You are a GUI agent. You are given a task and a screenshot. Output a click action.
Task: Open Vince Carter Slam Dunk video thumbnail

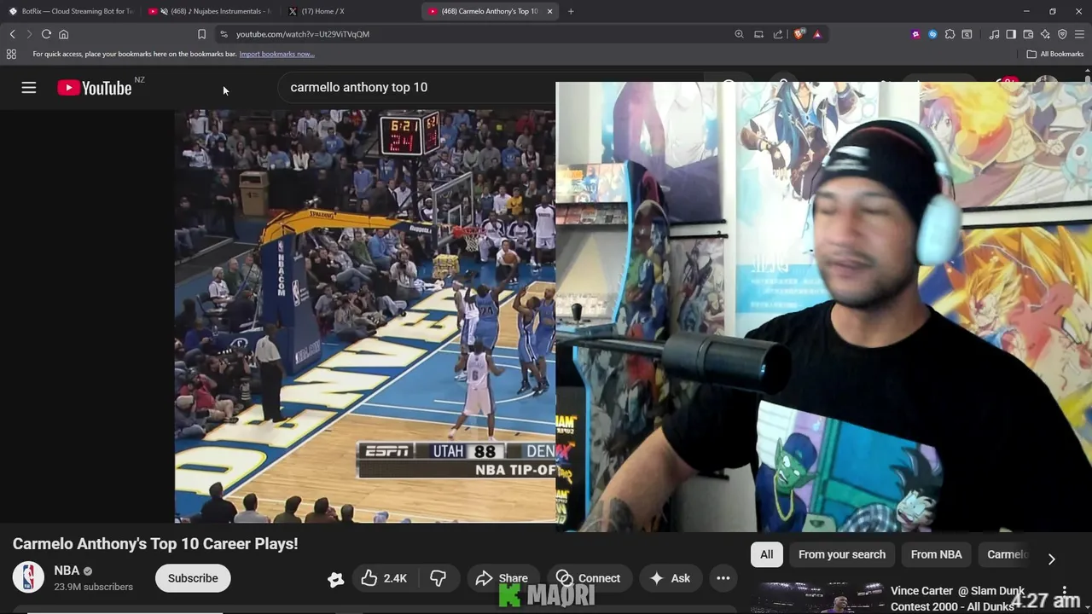point(817,598)
